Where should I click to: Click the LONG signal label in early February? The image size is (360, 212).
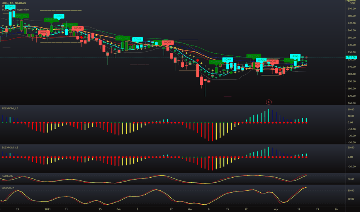tap(138, 39)
